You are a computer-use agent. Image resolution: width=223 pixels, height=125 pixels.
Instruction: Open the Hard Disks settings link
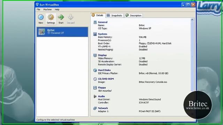pyautogui.click(x=104, y=70)
